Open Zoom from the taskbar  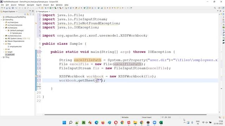point(155,122)
